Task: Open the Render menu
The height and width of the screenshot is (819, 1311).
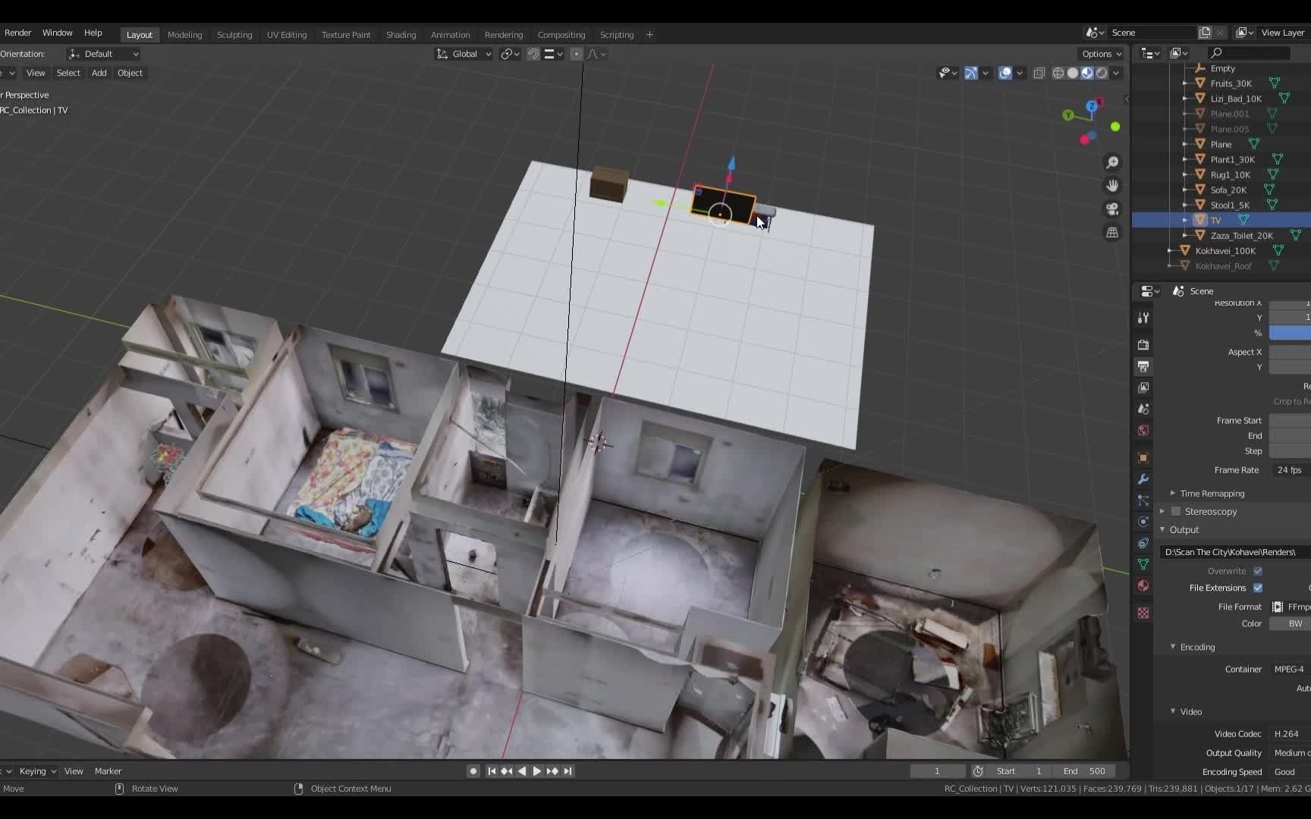Action: (x=17, y=33)
